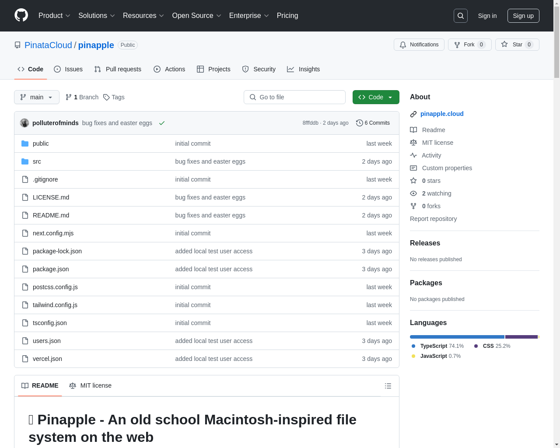
Task: Click the Star icon
Action: click(x=504, y=44)
